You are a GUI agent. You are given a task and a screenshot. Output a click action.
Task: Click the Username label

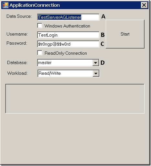tap(17, 34)
